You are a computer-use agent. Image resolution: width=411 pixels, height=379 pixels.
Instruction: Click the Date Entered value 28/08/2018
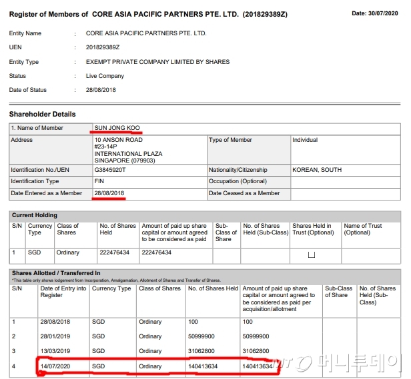(x=109, y=193)
